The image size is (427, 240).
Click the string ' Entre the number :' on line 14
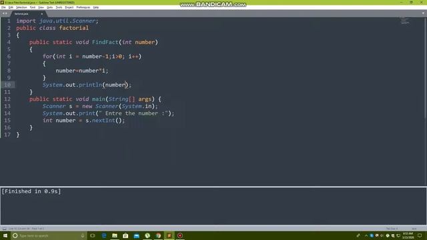[133, 113]
